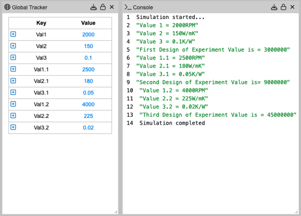The height and width of the screenshot is (216, 301).
Task: Click the Val2.2 key cell
Action: tap(41, 116)
